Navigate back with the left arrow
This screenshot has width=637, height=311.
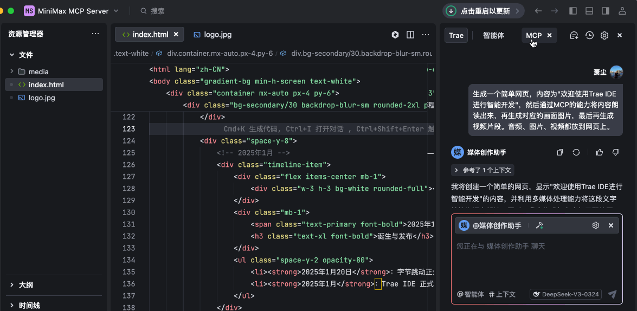538,11
